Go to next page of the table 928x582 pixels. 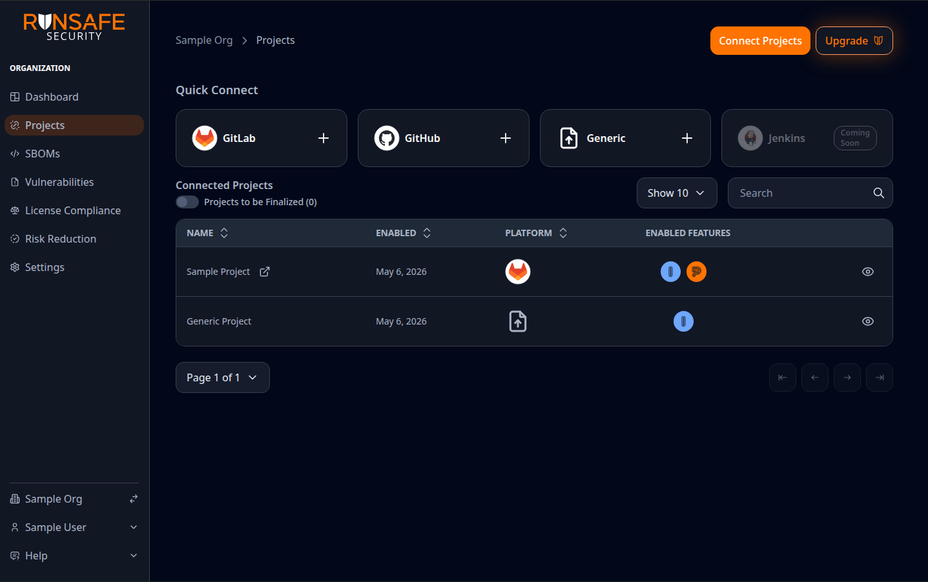click(847, 377)
